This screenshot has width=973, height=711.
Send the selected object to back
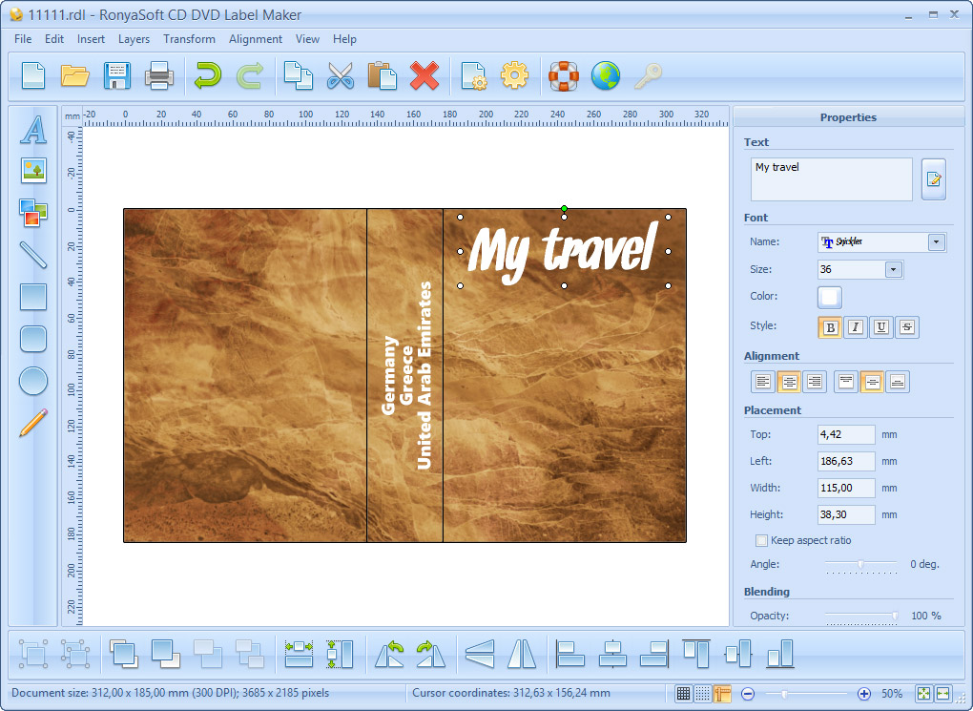(x=166, y=654)
